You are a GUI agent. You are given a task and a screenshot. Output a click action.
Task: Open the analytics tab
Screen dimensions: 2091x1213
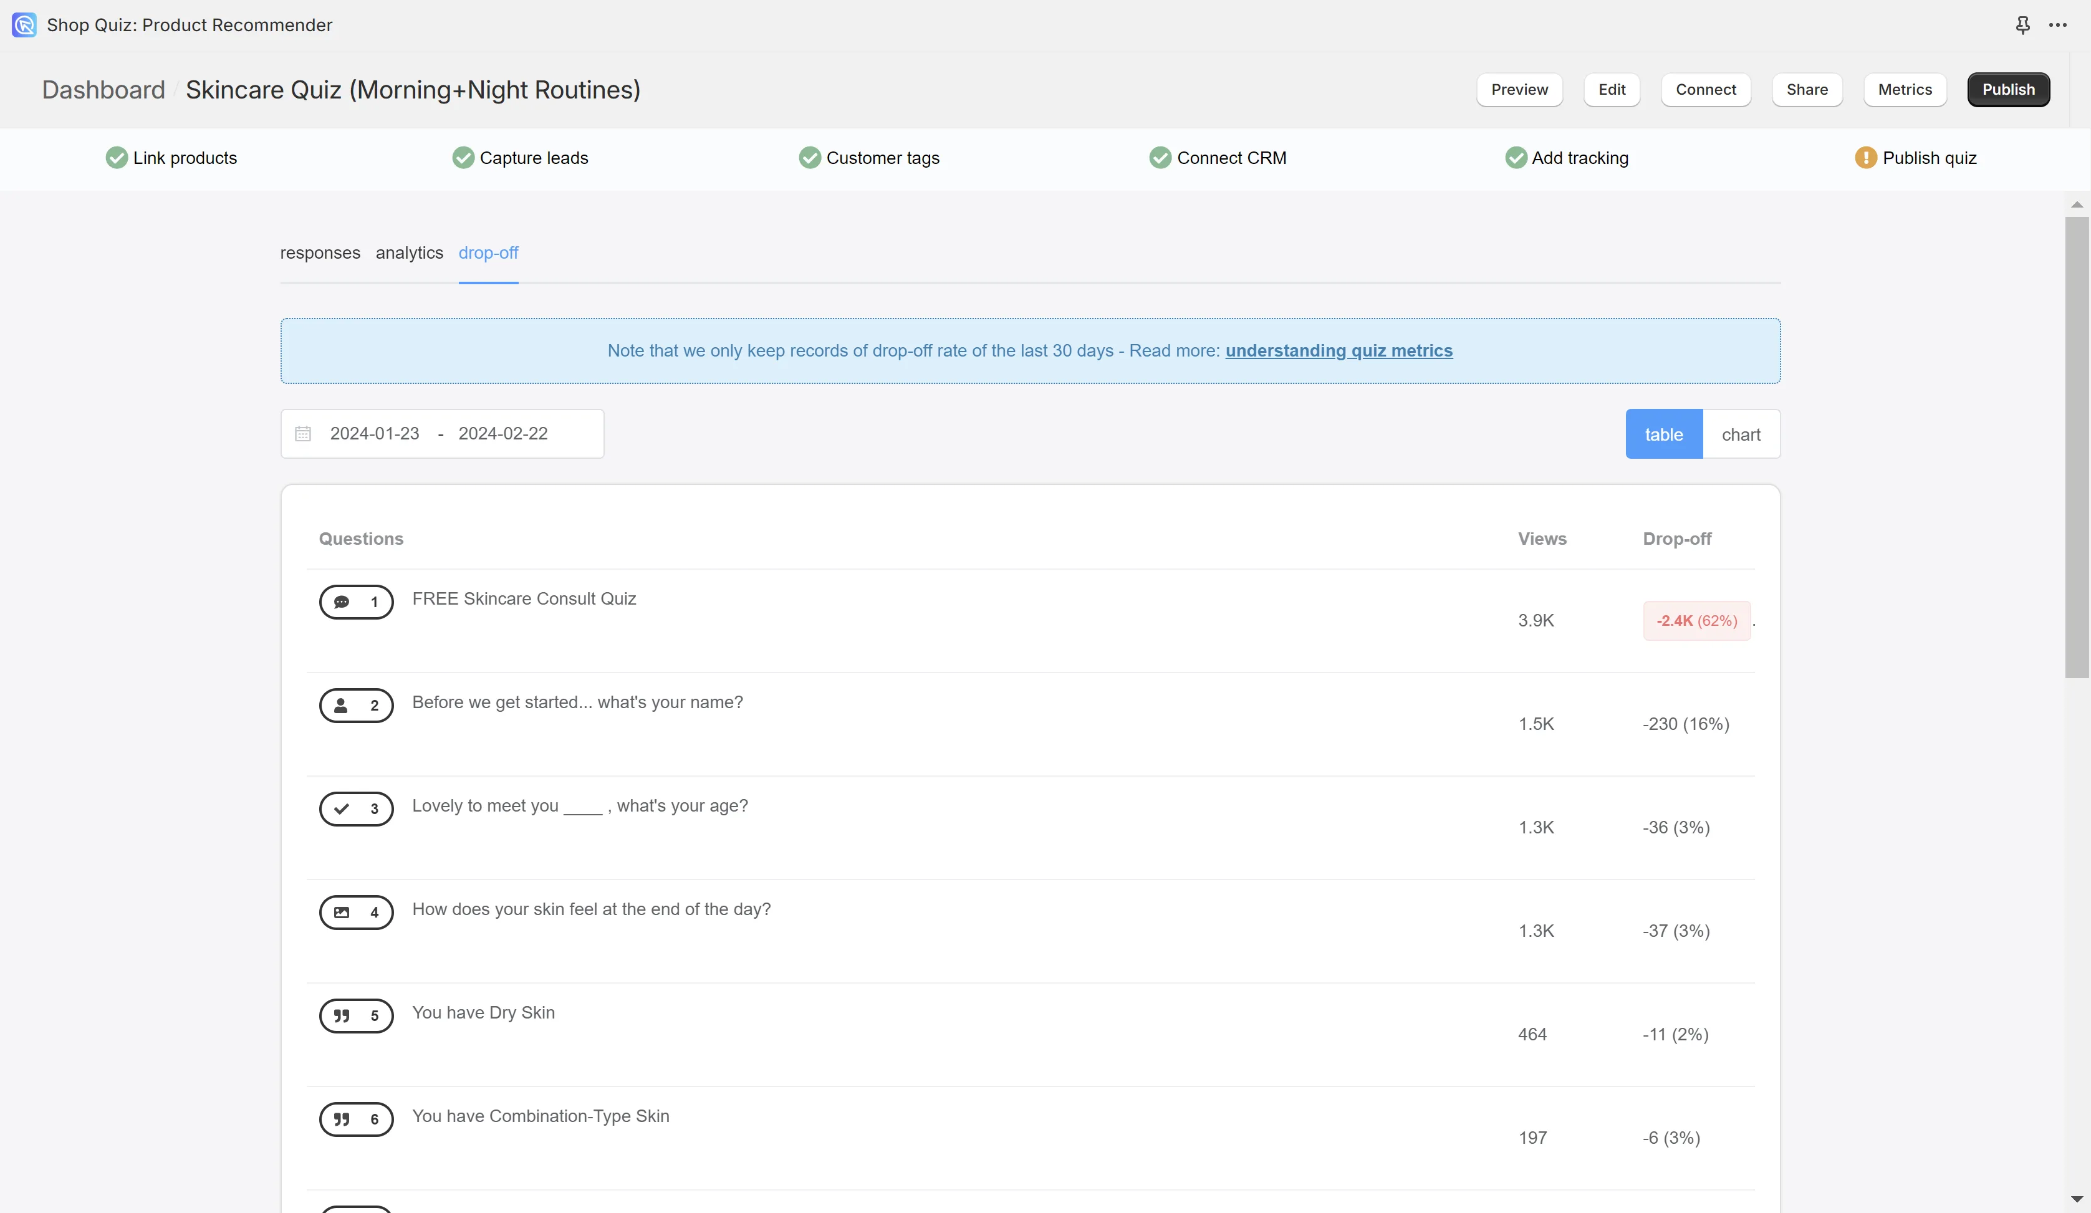409,253
